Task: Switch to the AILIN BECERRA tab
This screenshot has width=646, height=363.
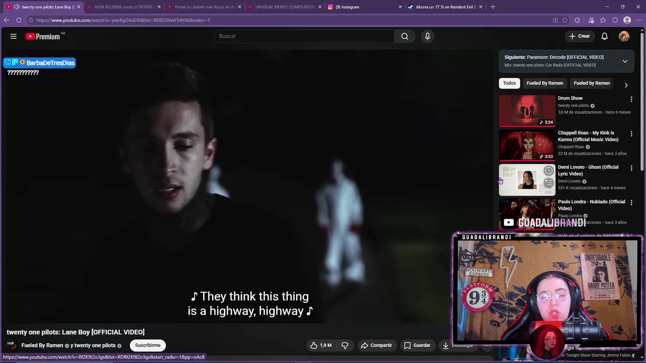Action: [x=123, y=7]
